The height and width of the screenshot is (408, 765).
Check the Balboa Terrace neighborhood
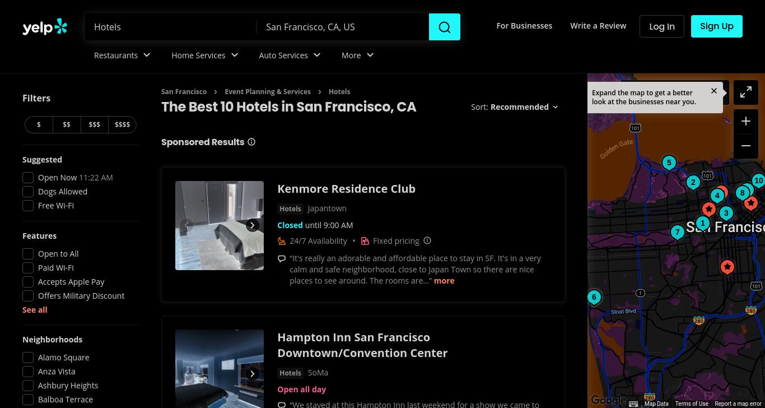pos(28,400)
